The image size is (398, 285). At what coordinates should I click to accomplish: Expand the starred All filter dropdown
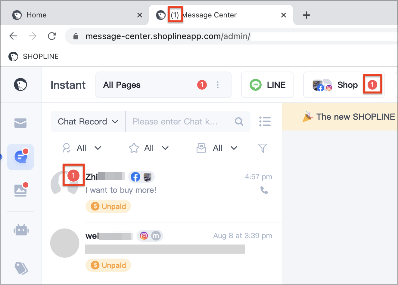point(149,148)
